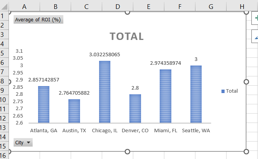Click the left-middle chart resize handle
258x159 pixels.
coord(9,81)
